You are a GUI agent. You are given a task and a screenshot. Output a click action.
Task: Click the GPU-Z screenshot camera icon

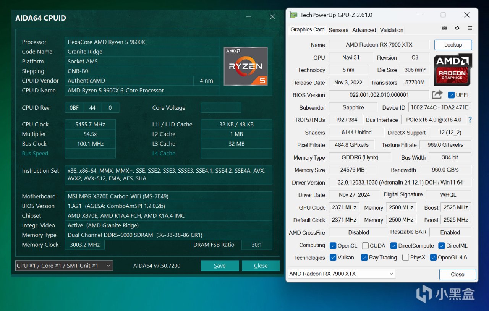tap(444, 28)
